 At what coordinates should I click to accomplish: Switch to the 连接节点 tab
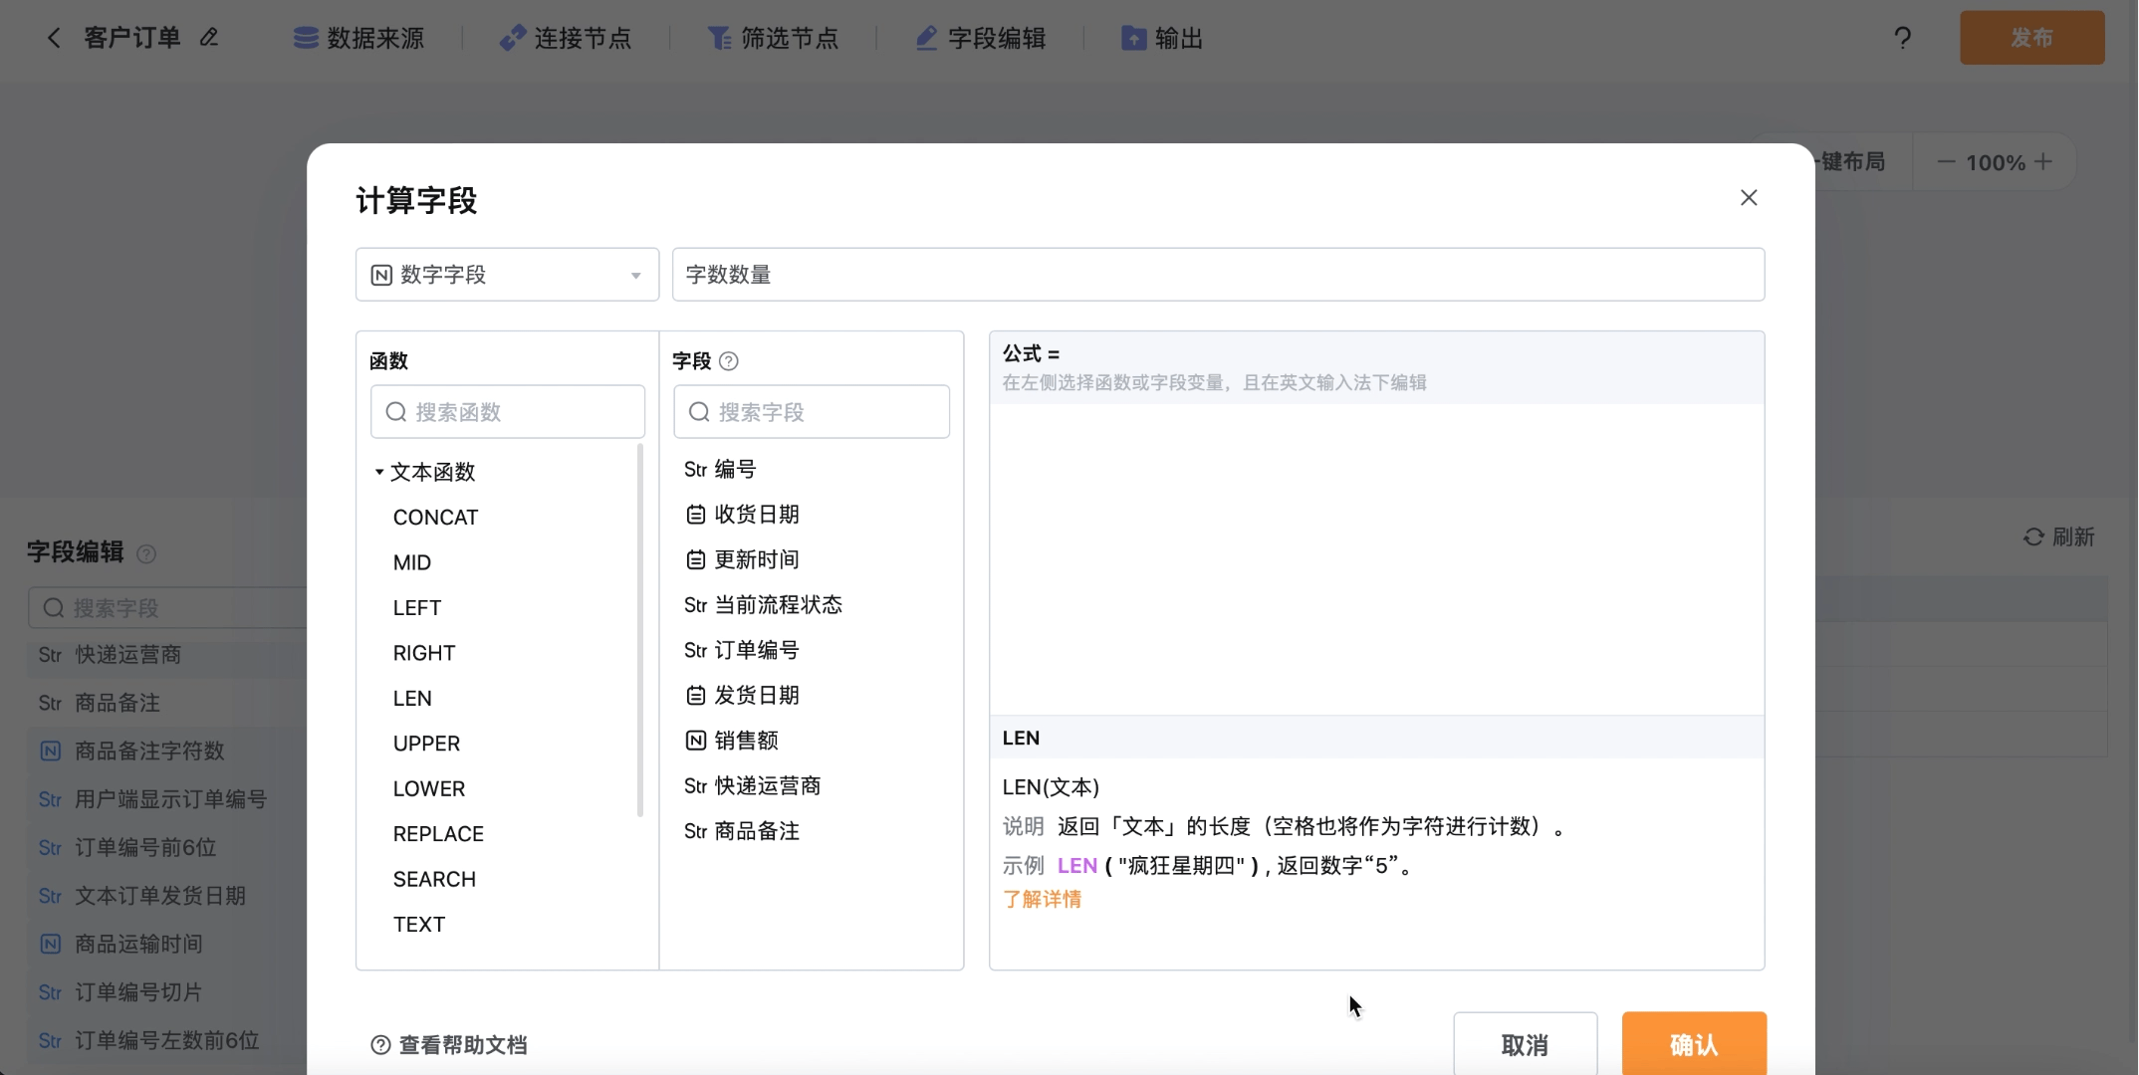(566, 38)
